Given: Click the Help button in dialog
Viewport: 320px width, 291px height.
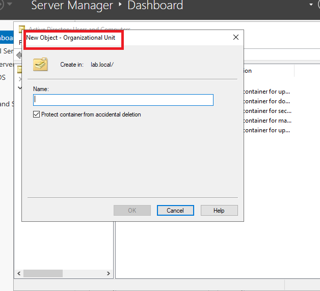Looking at the screenshot, I should click(x=219, y=211).
